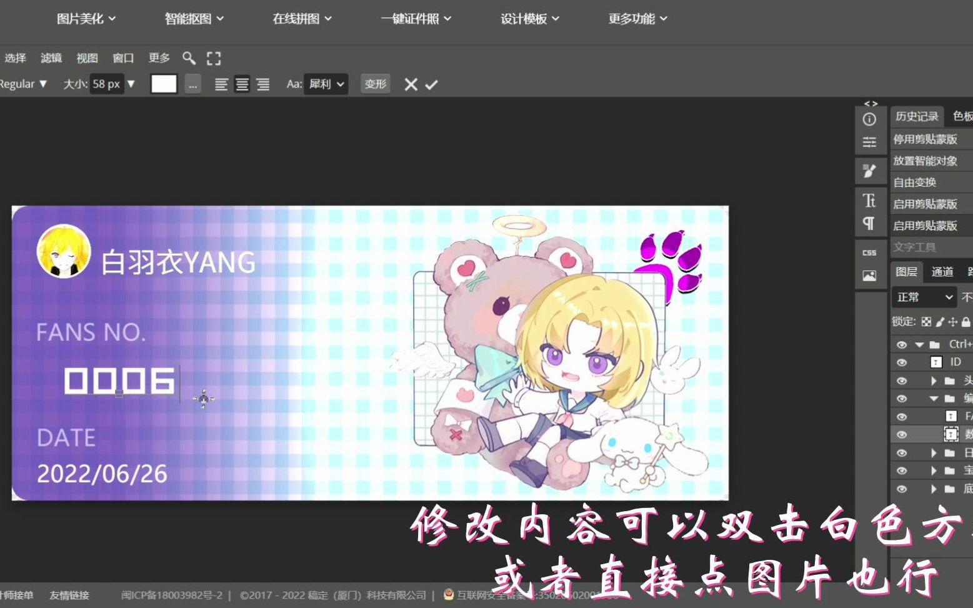
Task: Open the blend mode dropdown showing 正常
Action: click(x=924, y=296)
